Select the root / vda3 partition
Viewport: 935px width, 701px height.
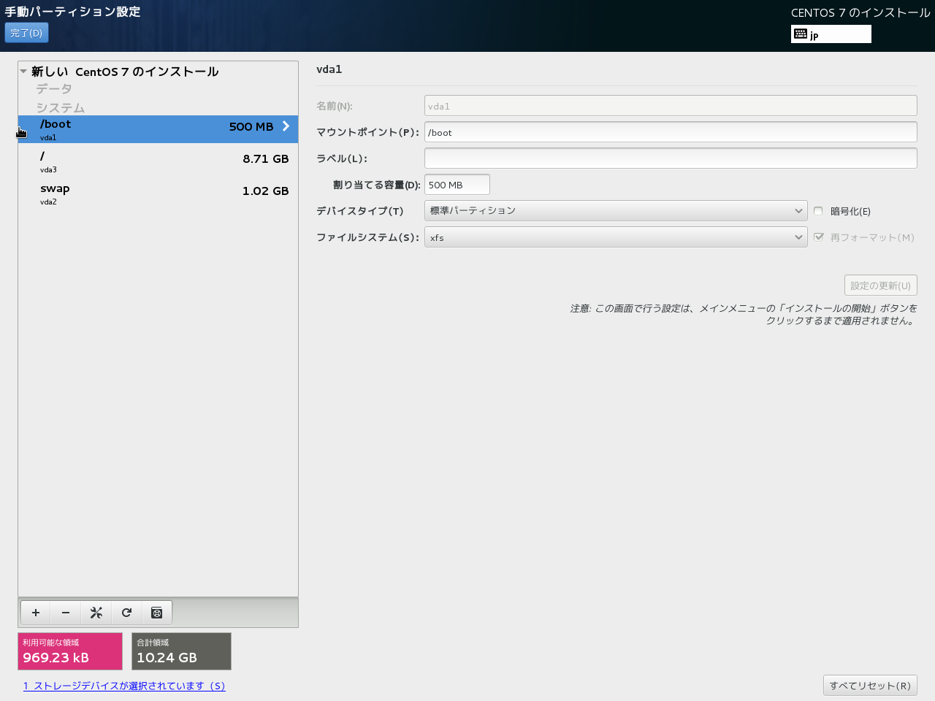pyautogui.click(x=158, y=161)
